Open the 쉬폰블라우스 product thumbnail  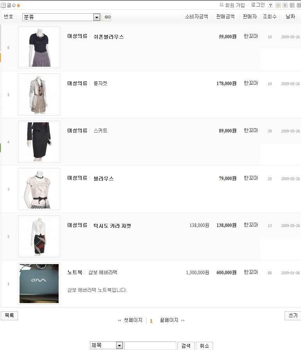click(x=39, y=47)
